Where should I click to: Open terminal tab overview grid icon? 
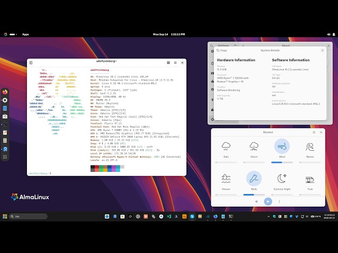[x=168, y=63]
